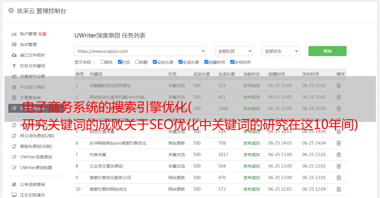
Task: Uncheck the 栏目 display field checkbox
Action: tap(120, 62)
